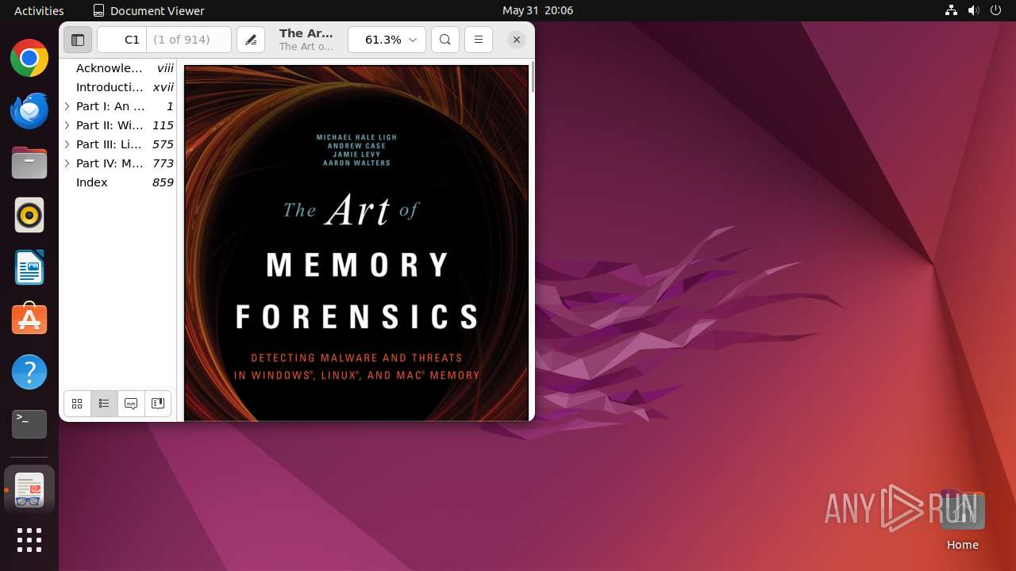
Task: Click the search magnifier button
Action: (x=445, y=40)
